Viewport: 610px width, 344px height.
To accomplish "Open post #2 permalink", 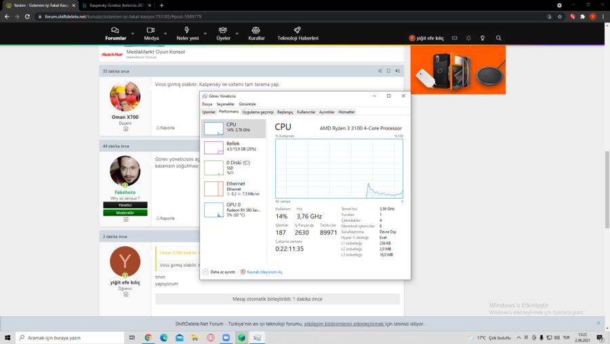I will [x=397, y=71].
